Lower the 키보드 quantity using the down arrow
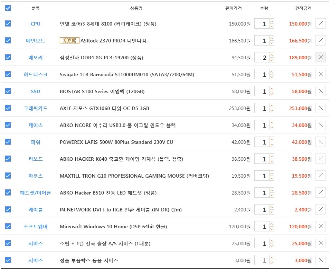331x269 pixels. coord(272,161)
